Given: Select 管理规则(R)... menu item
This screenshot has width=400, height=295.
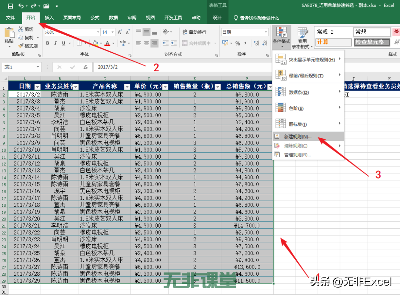Looking at the screenshot, I should [308, 155].
